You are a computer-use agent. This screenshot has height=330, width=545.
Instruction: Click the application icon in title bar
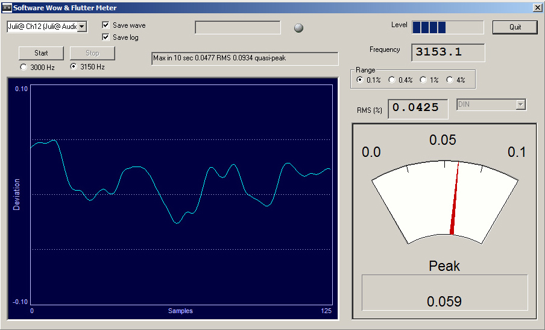(x=7, y=8)
